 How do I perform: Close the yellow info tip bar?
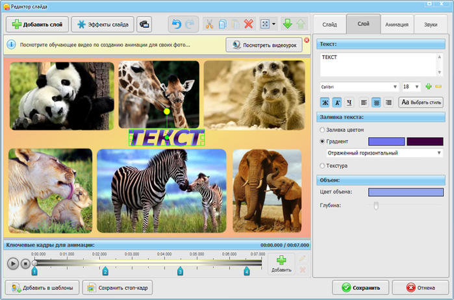tap(307, 40)
